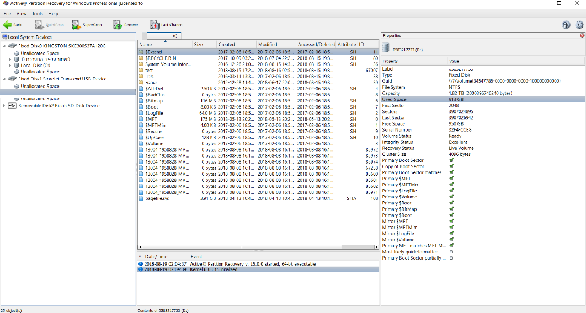586x313 pixels.
Task: Click the Event column header in log
Action: [284, 257]
